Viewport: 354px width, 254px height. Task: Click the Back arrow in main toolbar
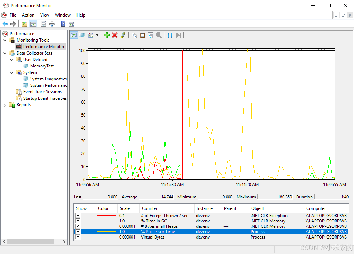pos(5,24)
